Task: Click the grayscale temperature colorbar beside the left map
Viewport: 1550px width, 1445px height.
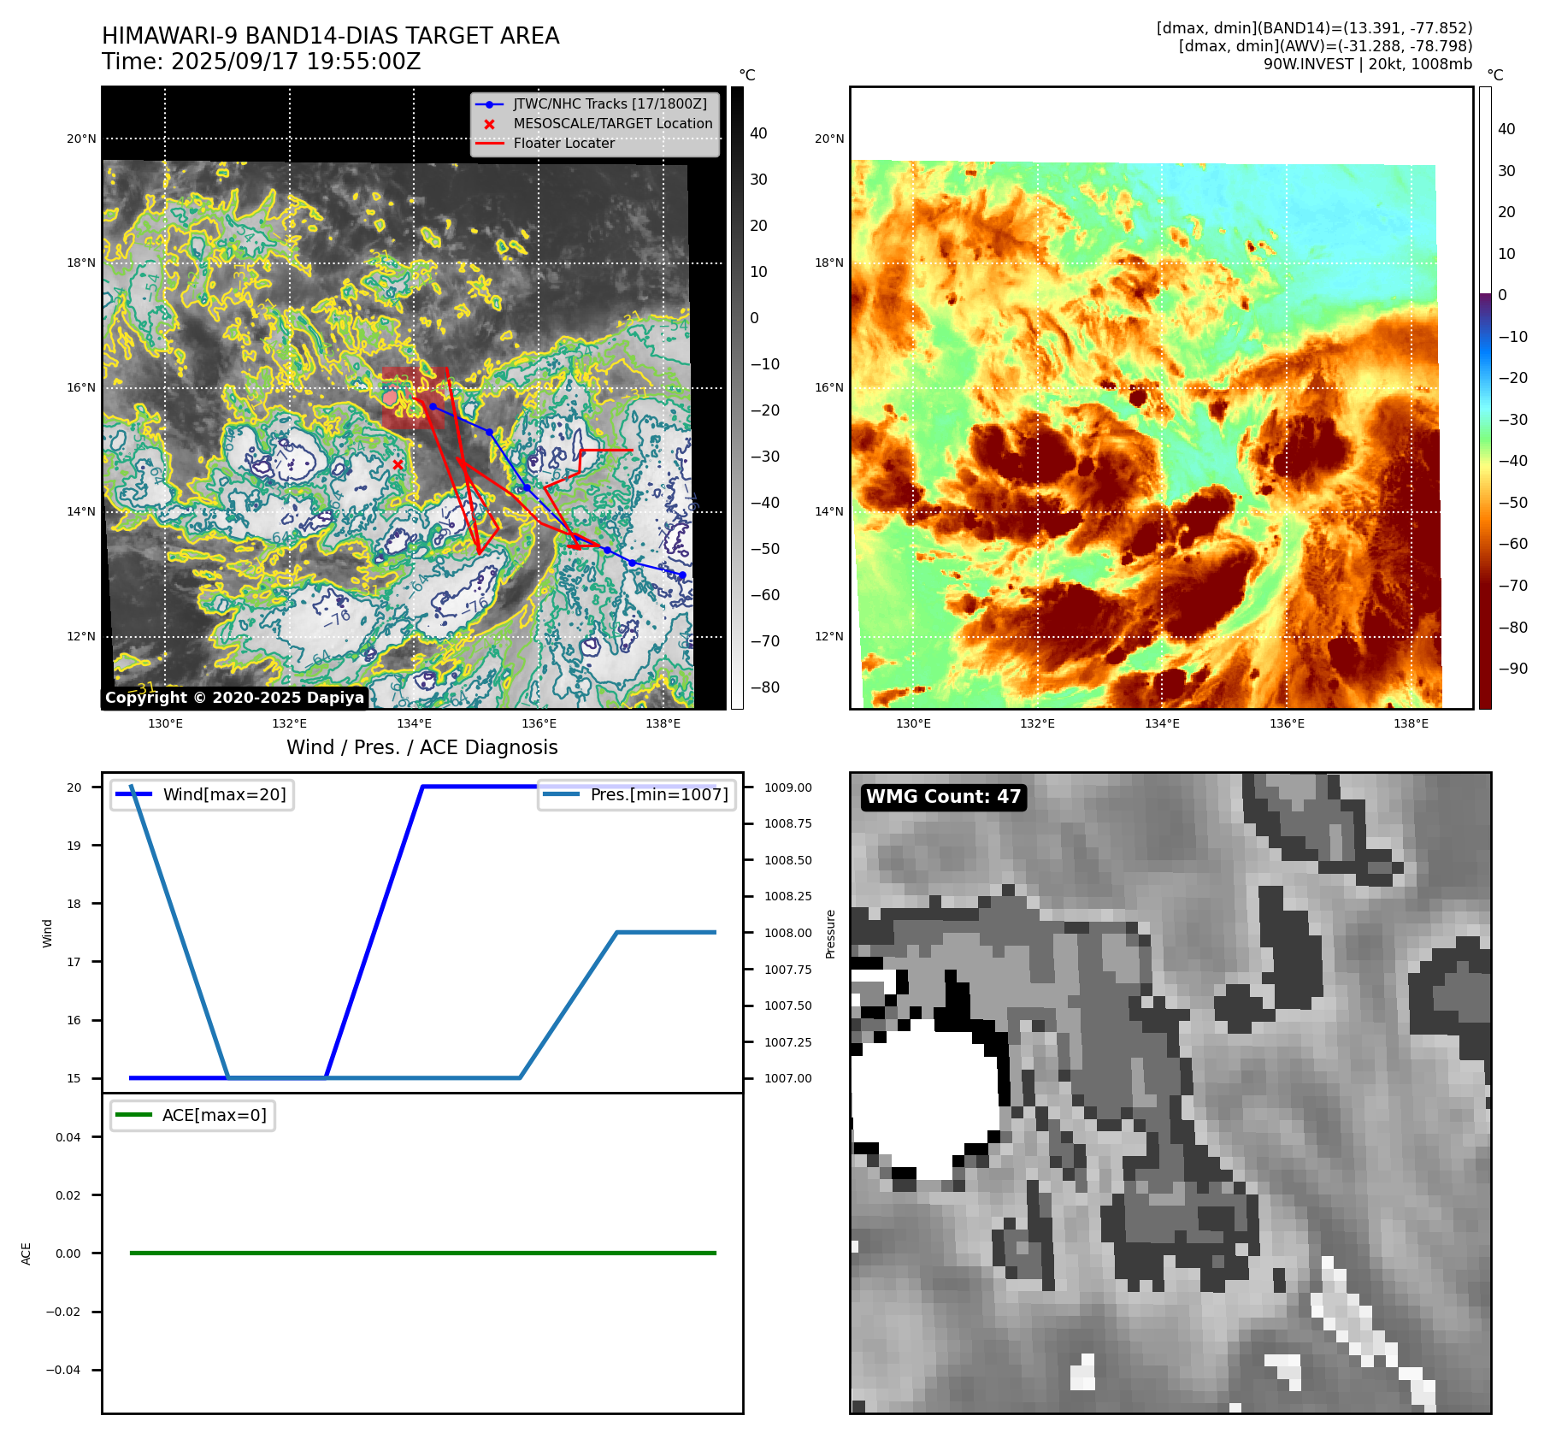Action: 737,398
